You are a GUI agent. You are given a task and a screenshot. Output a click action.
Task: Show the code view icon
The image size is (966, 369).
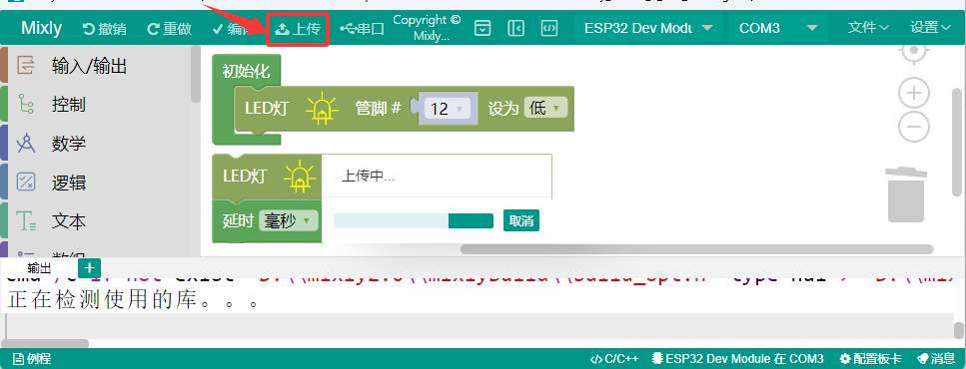pos(548,28)
